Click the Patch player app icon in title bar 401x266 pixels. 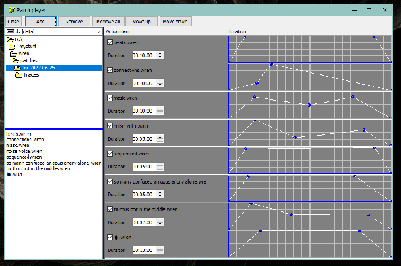tap(11, 10)
